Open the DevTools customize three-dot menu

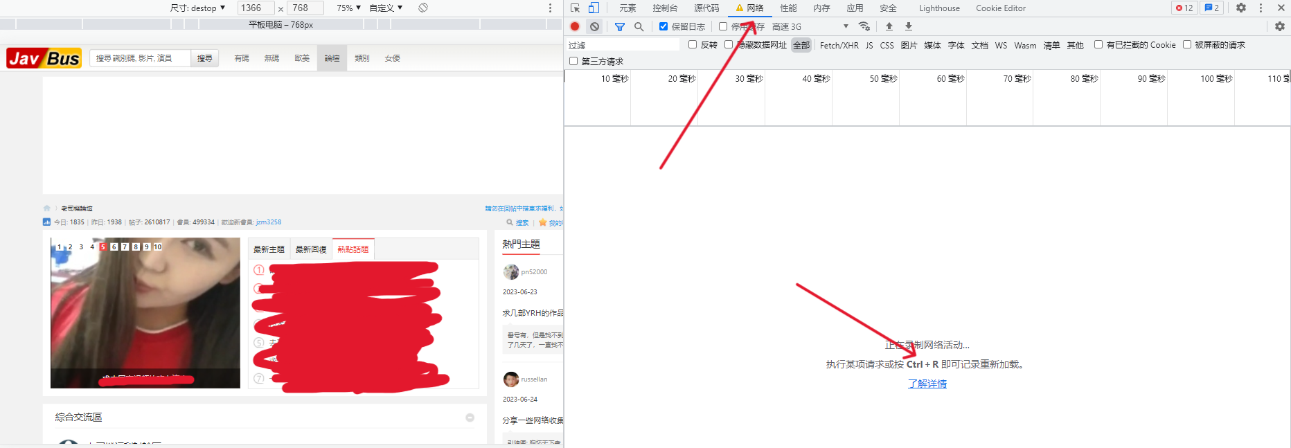(x=1261, y=8)
